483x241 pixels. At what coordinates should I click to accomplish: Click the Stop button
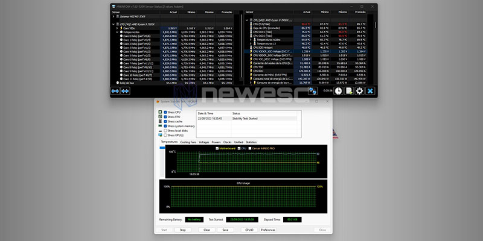tap(183, 230)
